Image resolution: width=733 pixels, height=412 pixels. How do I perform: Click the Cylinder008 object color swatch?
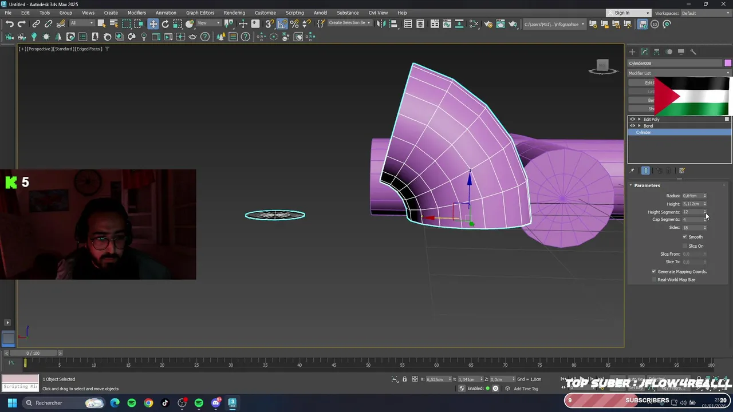click(728, 63)
